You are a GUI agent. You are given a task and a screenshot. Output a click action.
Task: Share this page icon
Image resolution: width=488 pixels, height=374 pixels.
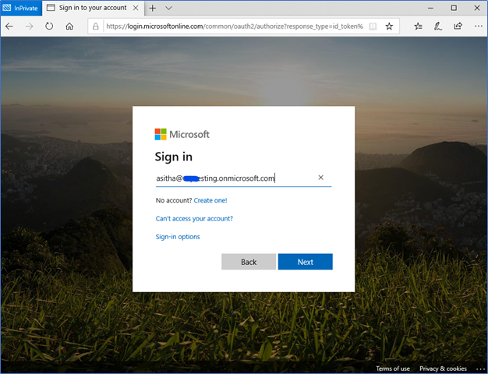pyautogui.click(x=458, y=26)
